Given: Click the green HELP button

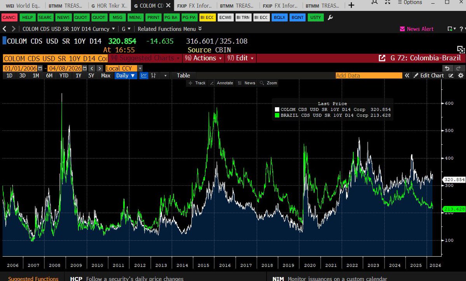Looking at the screenshot, I should (28, 17).
